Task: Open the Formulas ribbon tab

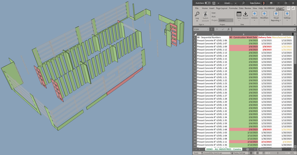Action: [x=233, y=8]
